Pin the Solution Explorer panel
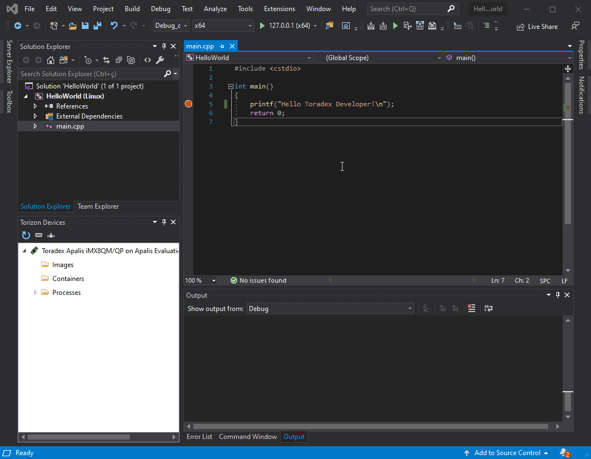The width and height of the screenshot is (591, 459). click(x=164, y=46)
